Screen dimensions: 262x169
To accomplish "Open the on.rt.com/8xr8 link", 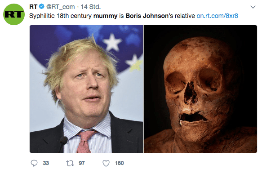I will [217, 16].
